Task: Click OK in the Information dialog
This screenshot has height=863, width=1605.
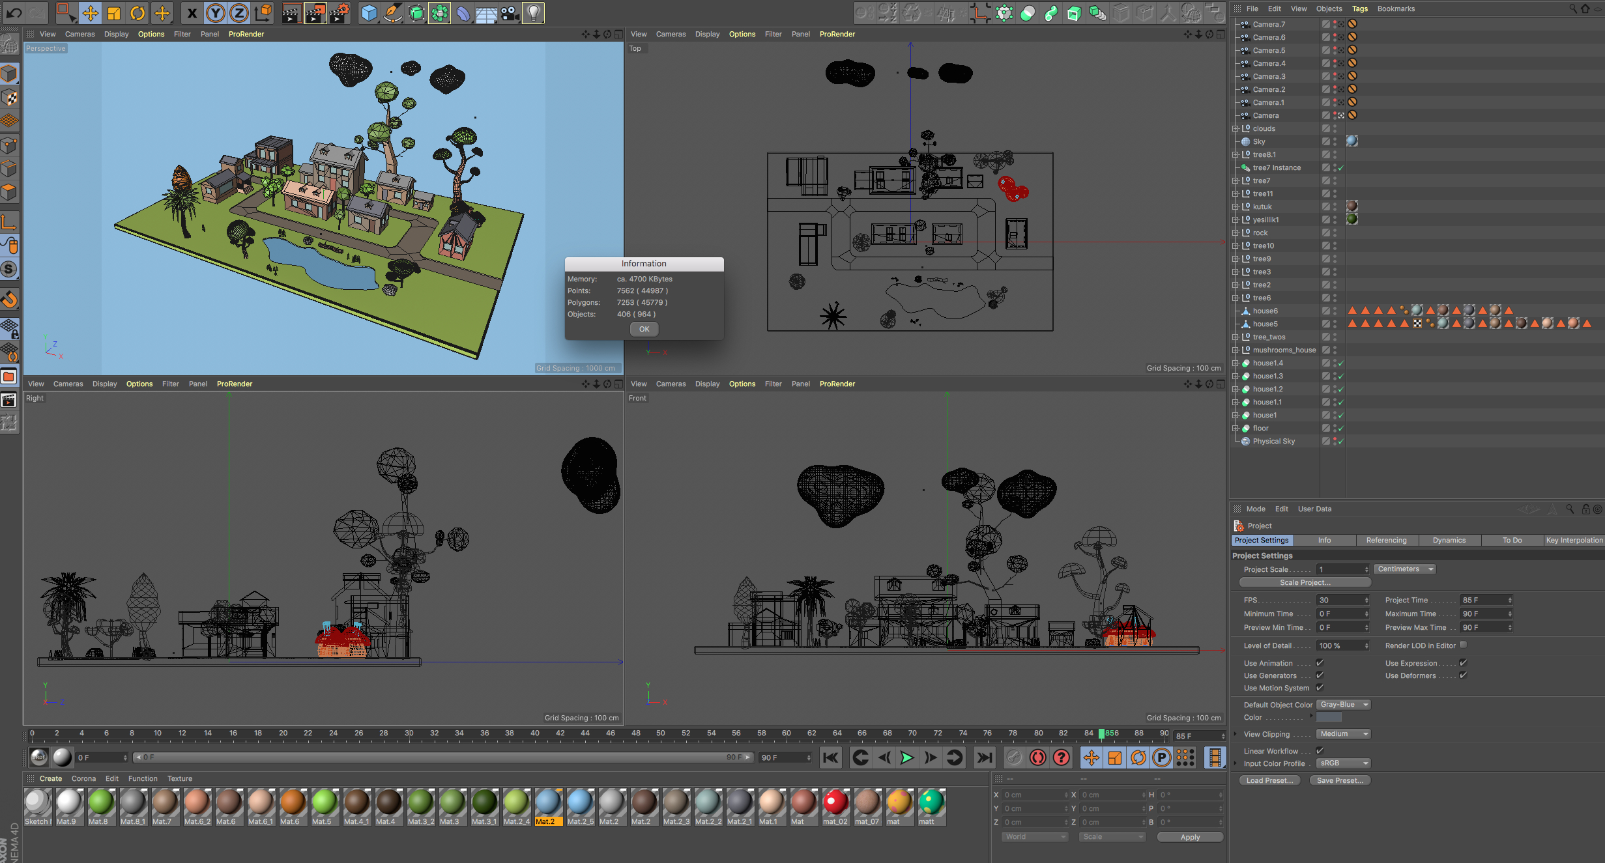Action: coord(643,329)
